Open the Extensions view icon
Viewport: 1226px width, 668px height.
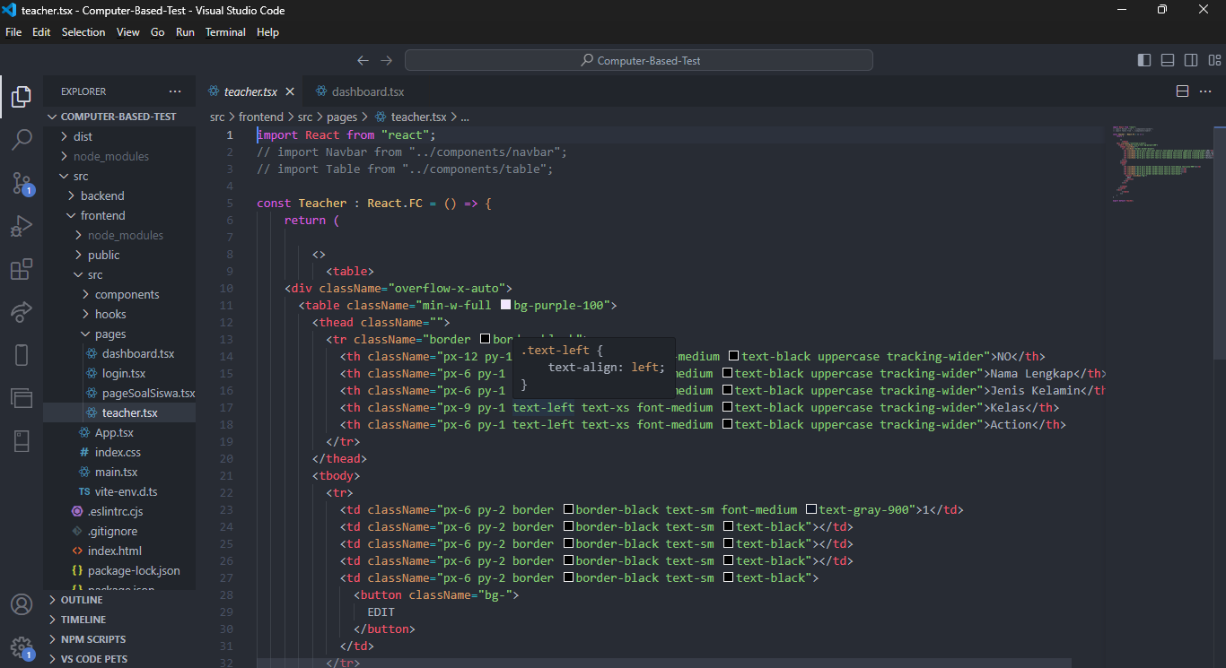tap(22, 269)
